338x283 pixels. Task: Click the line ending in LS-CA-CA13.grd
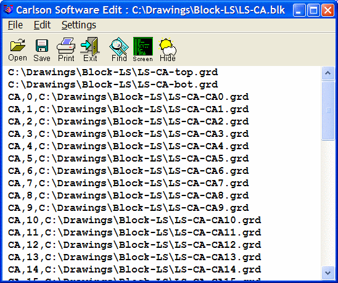134,257
